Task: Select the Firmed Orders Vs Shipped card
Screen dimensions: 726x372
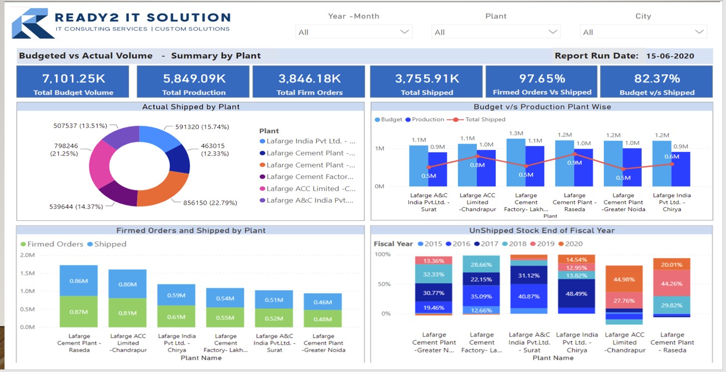Action: [542, 82]
